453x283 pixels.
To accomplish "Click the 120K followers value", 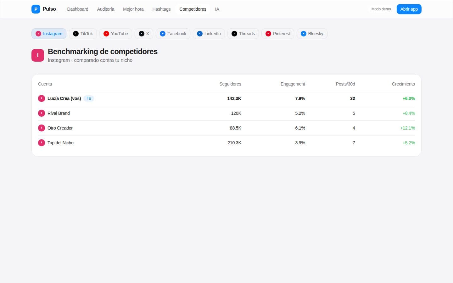I will [236, 113].
